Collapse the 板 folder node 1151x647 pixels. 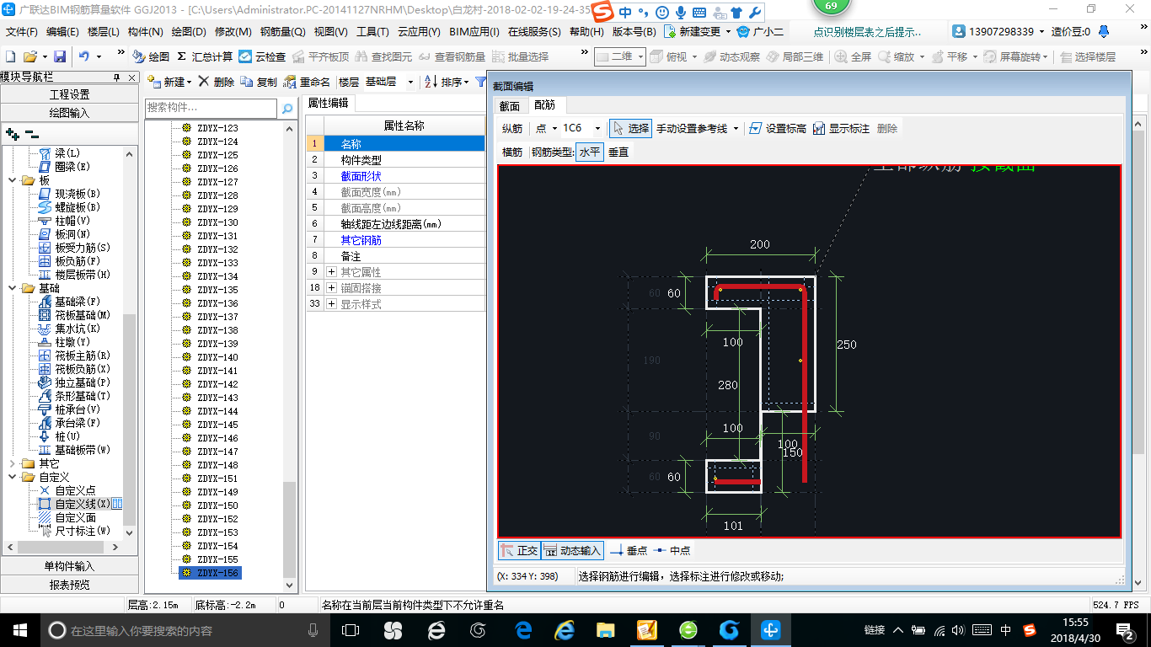point(12,180)
